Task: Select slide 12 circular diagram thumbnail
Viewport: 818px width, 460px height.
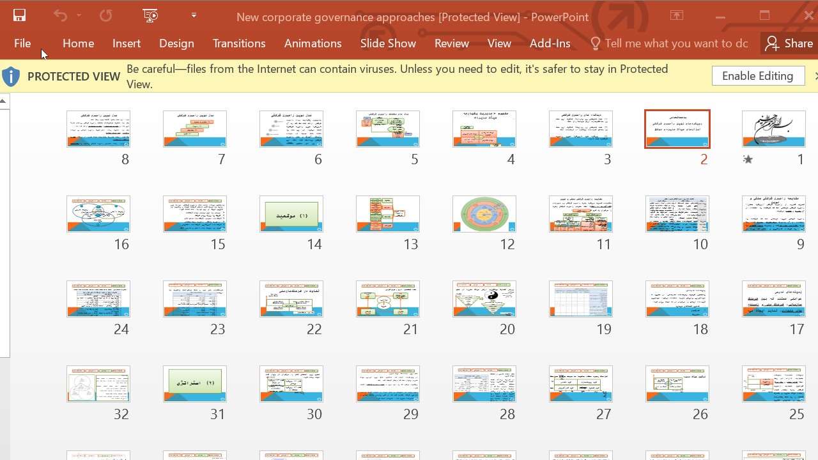Action: click(x=484, y=214)
